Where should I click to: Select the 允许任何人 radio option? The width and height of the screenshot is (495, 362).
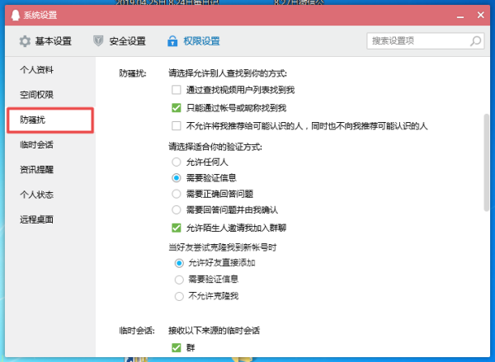[177, 162]
